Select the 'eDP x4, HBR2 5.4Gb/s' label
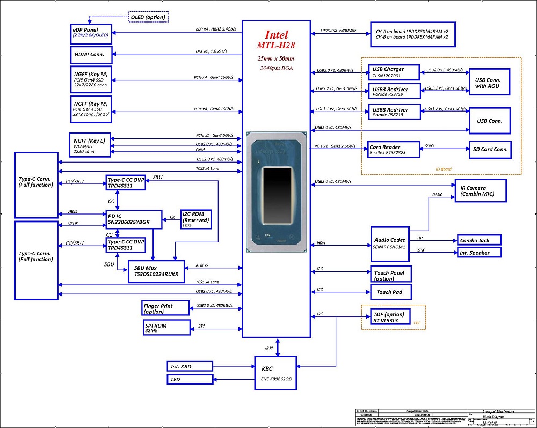Image resolution: width=537 pixels, height=428 pixels. (x=216, y=29)
